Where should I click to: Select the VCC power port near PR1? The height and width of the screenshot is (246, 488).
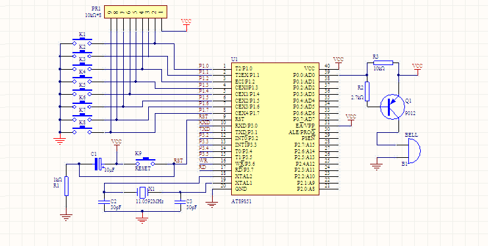pyautogui.click(x=186, y=25)
